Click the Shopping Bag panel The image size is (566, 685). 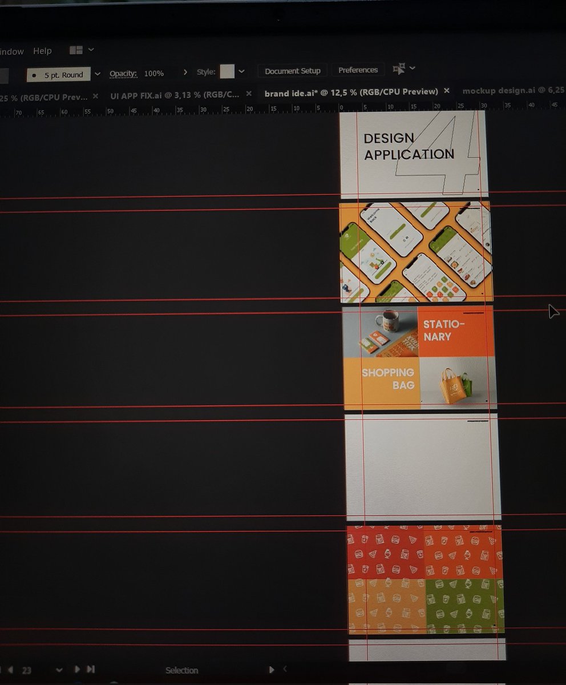point(382,384)
